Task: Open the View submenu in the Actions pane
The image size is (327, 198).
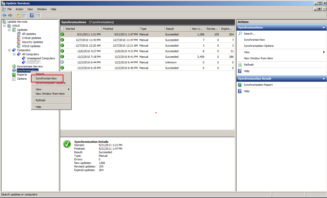Action: [247, 52]
